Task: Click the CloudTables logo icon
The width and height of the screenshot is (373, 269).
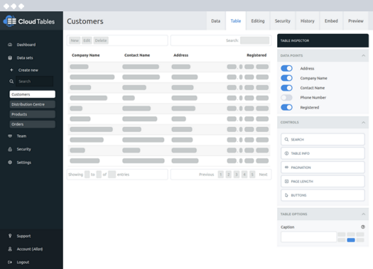Action: [x=10, y=21]
